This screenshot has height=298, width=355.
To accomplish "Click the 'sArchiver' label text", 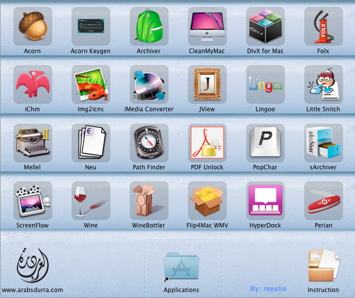I will pos(323,167).
